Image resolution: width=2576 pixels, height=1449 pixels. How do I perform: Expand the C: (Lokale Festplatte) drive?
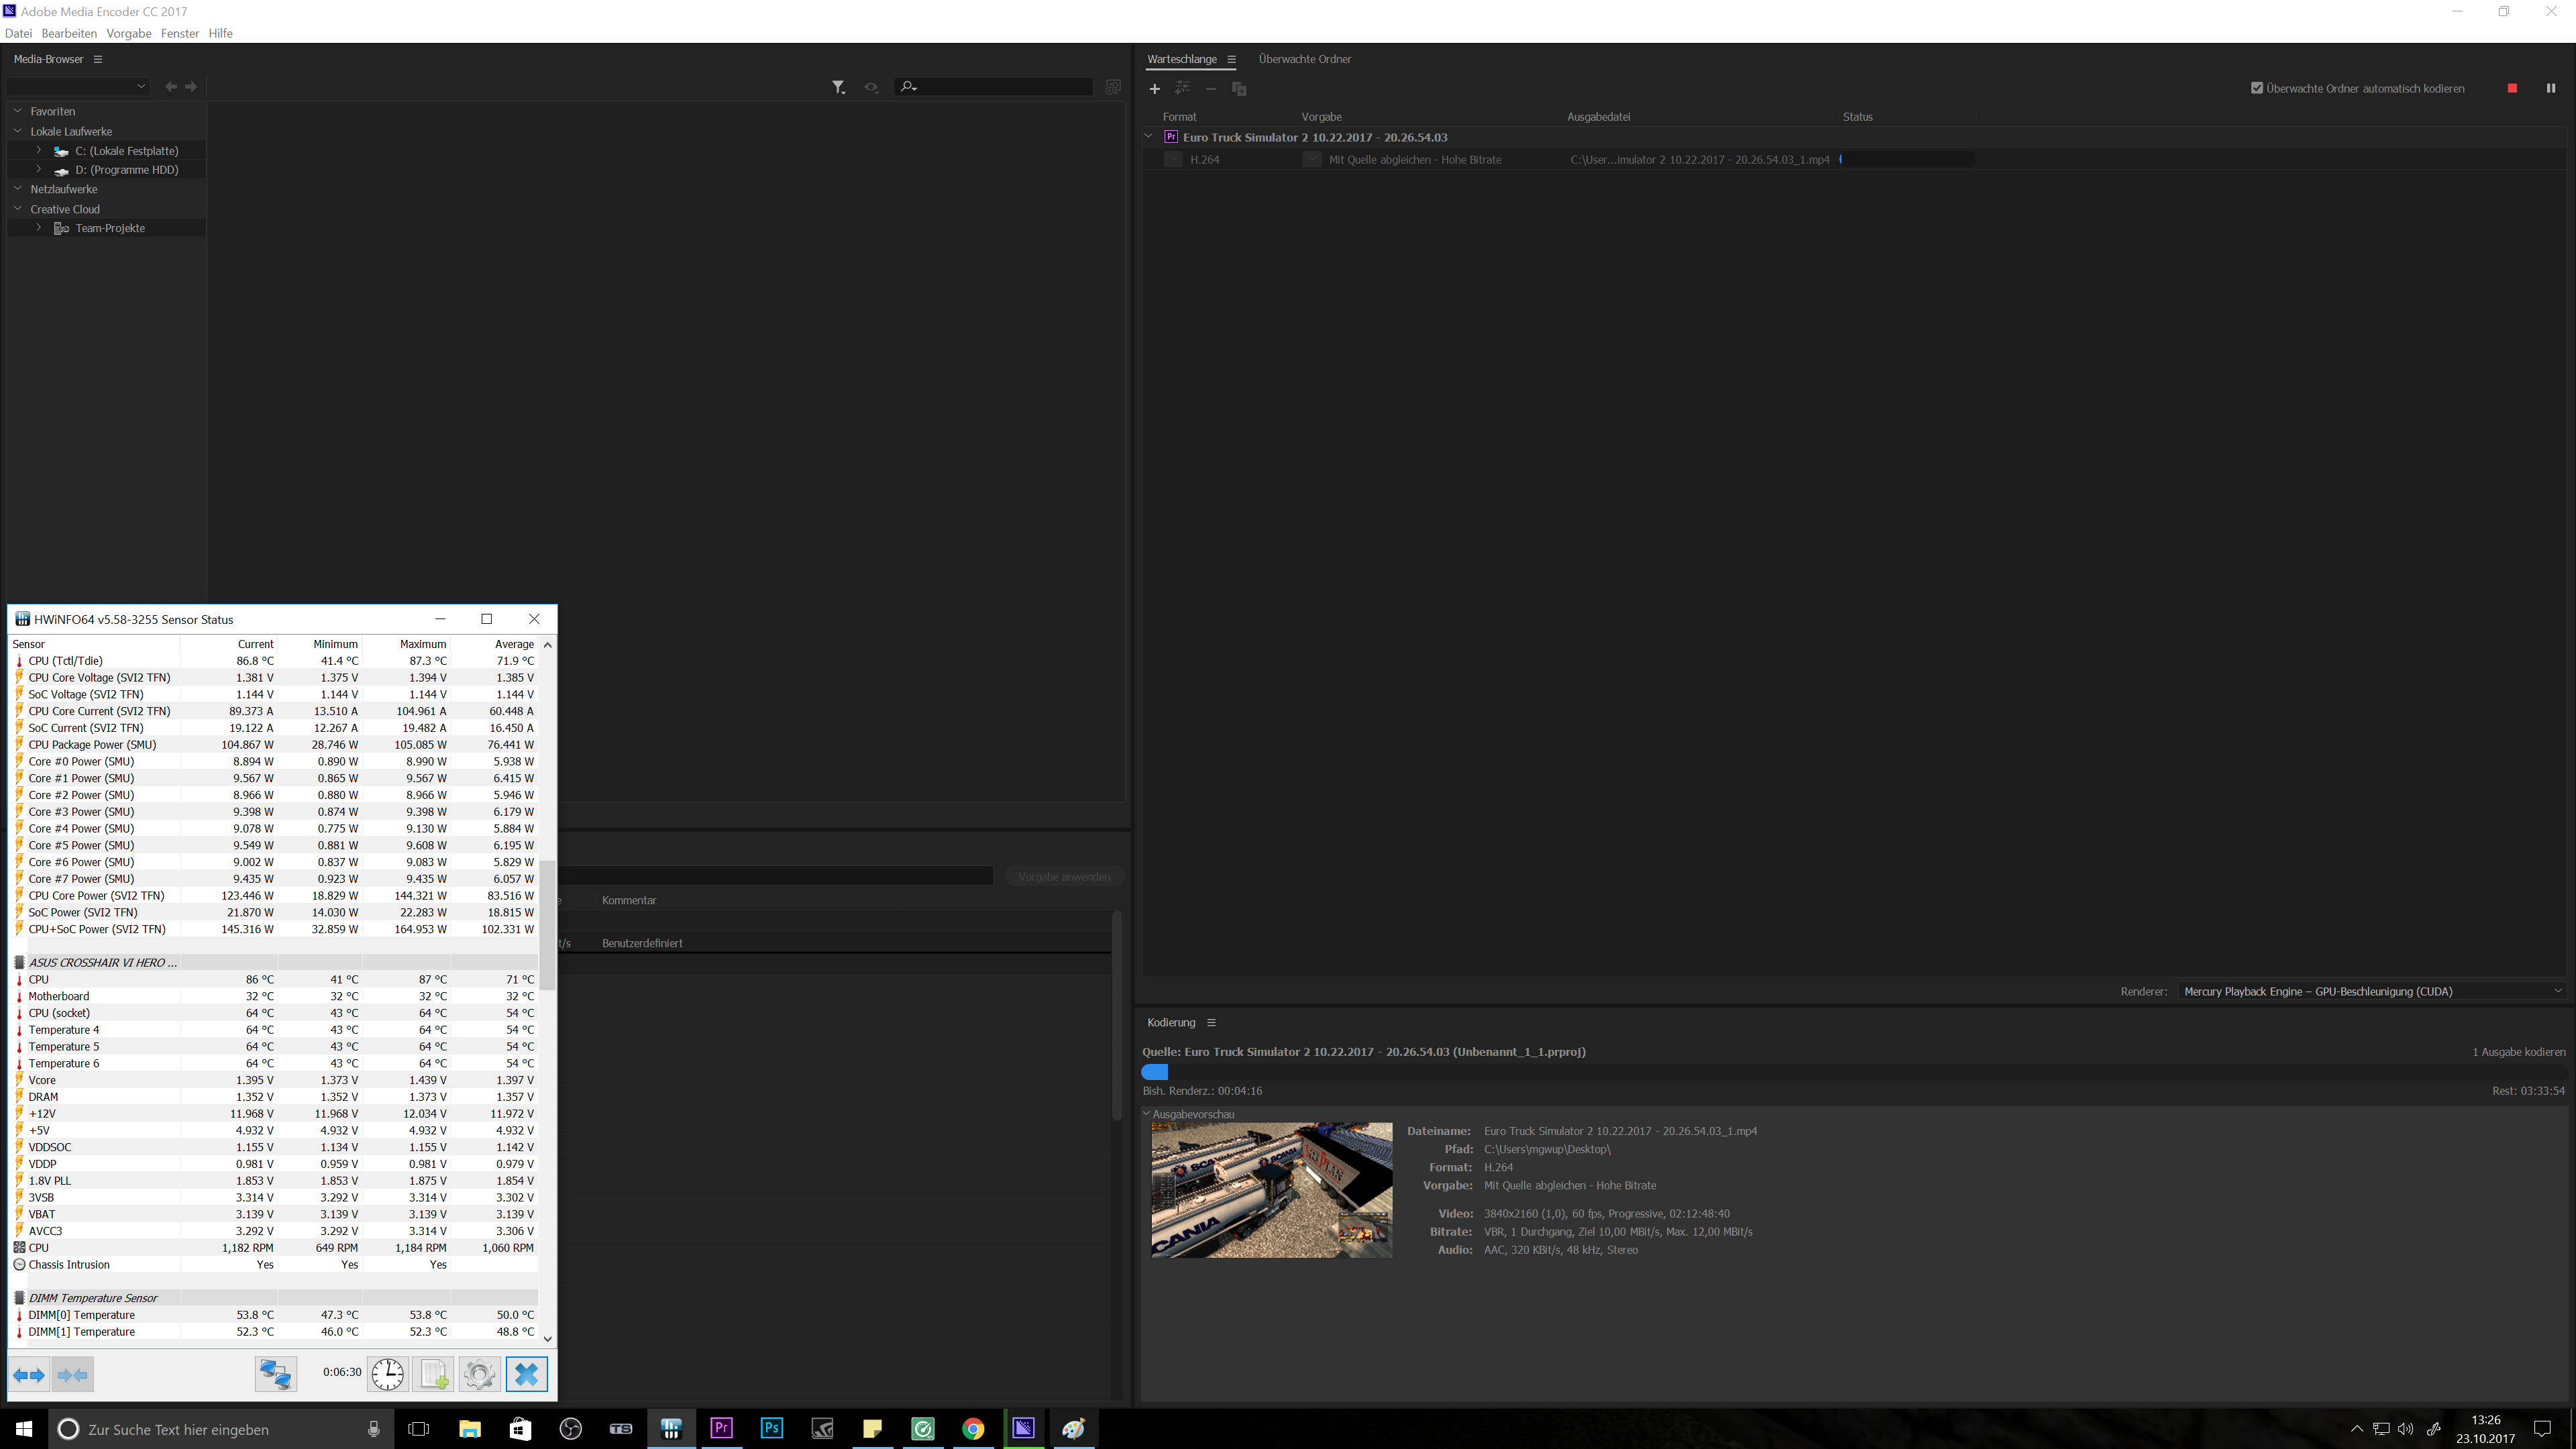point(39,150)
